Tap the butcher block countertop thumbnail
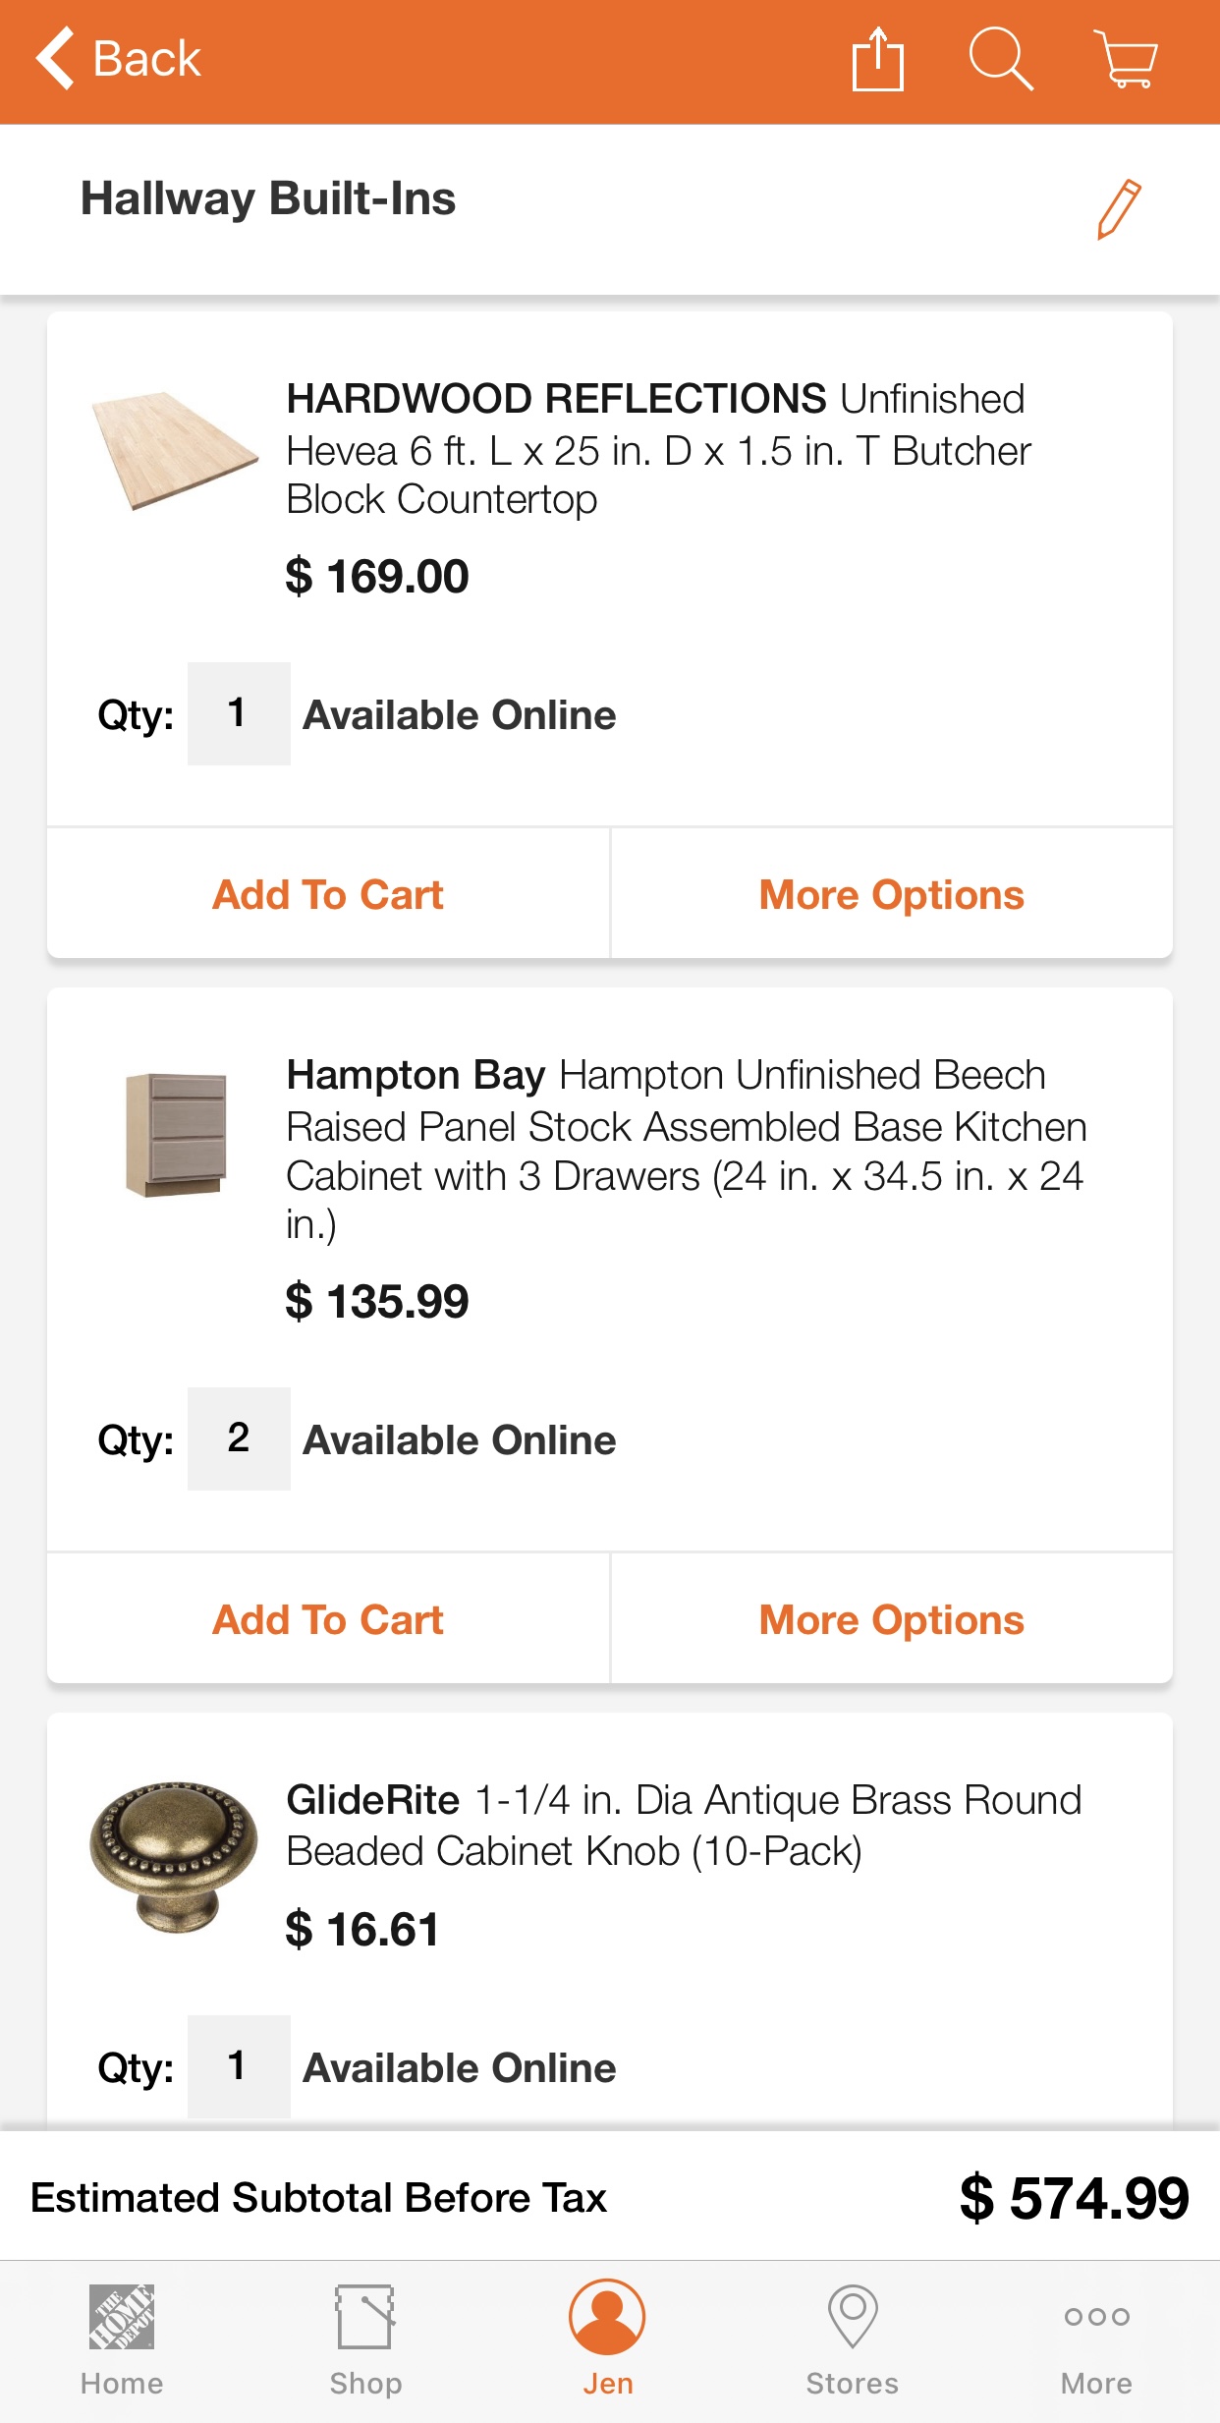The width and height of the screenshot is (1220, 2423). (x=175, y=451)
